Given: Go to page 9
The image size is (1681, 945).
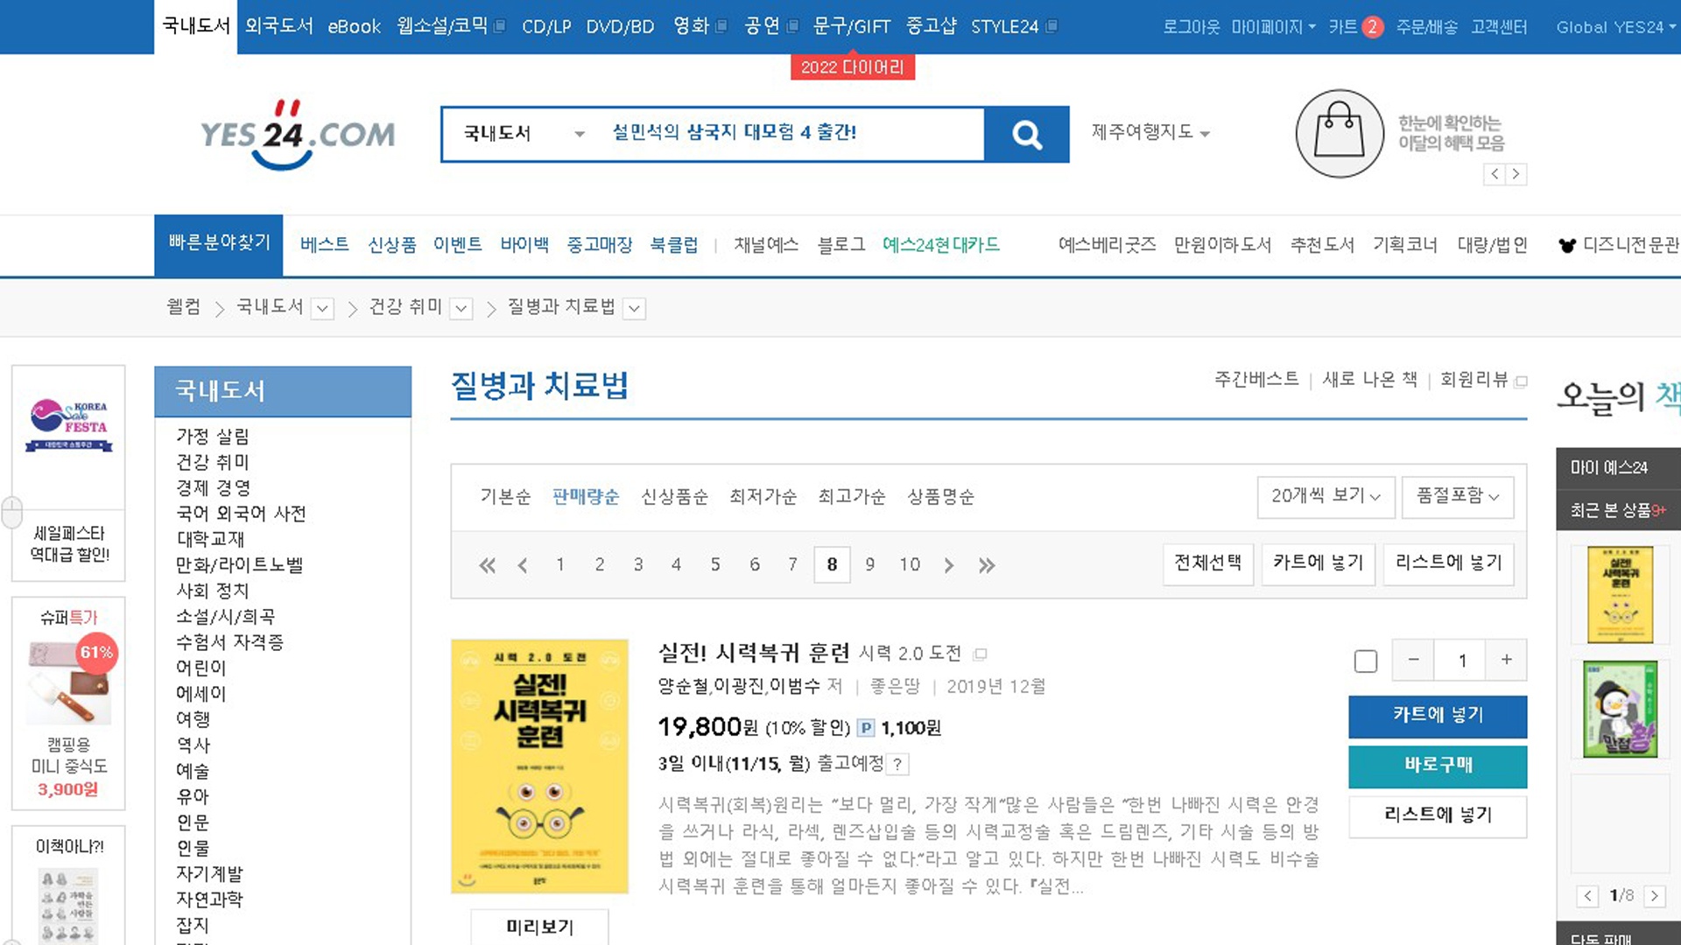Looking at the screenshot, I should click(x=869, y=565).
